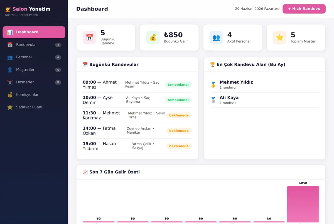The height and width of the screenshot is (224, 334).
Task: Click the chart icon in the Son 7 Gün Gelir Özeti heading
Action: (x=85, y=172)
